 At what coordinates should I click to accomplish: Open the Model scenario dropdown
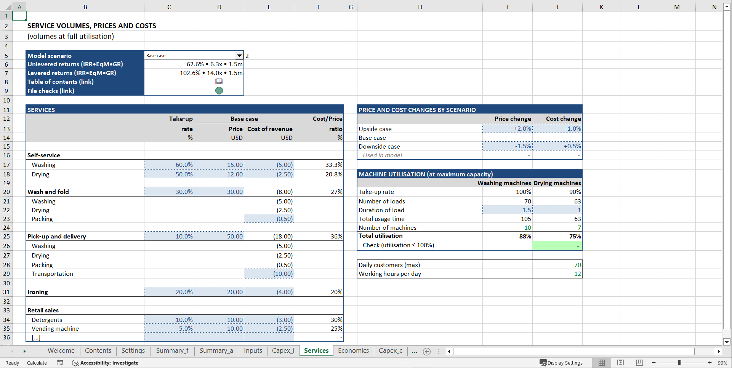click(240, 55)
